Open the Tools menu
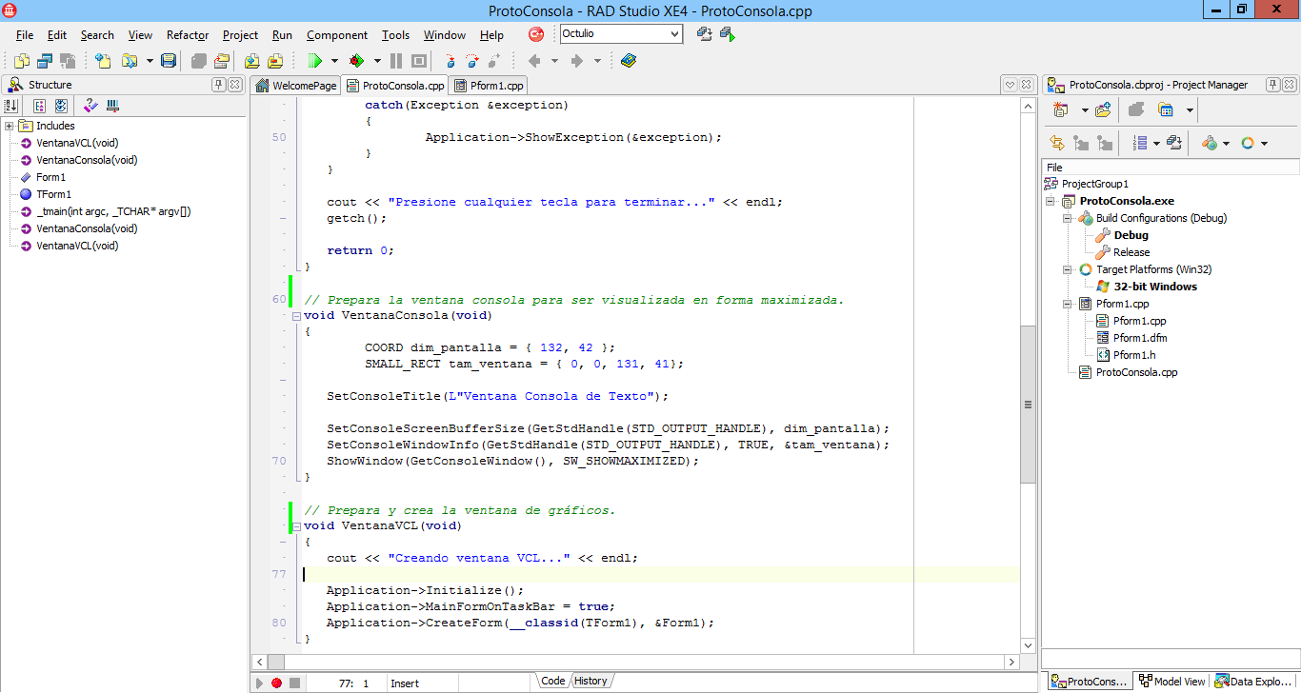This screenshot has height=693, width=1301. pos(395,35)
